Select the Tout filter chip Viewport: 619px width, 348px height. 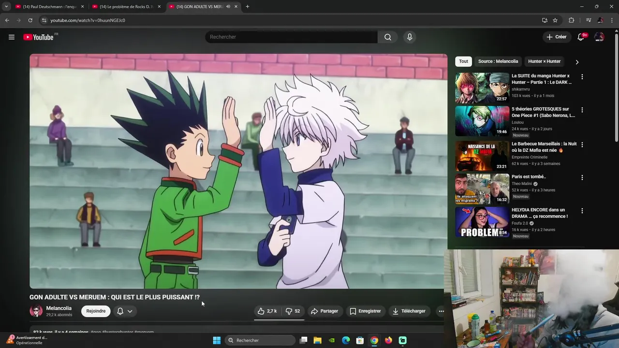pos(463,61)
